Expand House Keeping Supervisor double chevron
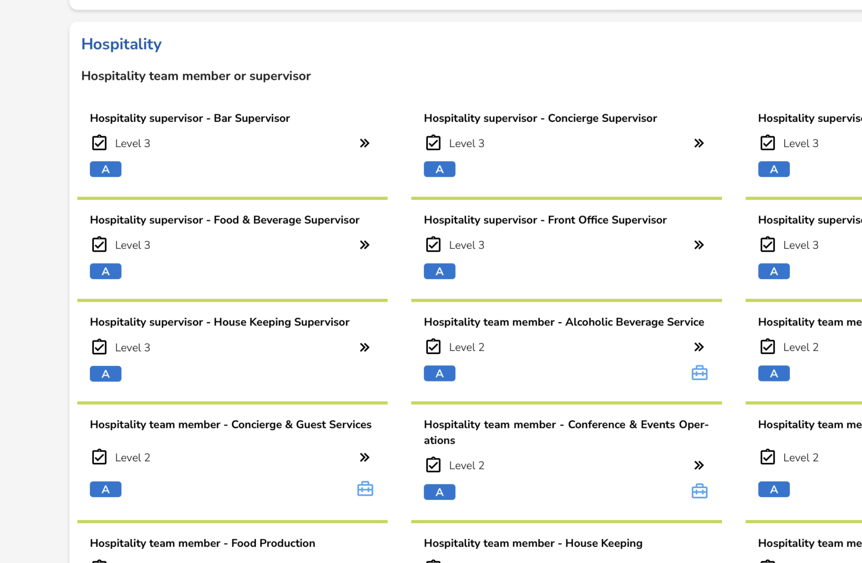Viewport: 862px width, 563px height. click(x=365, y=347)
